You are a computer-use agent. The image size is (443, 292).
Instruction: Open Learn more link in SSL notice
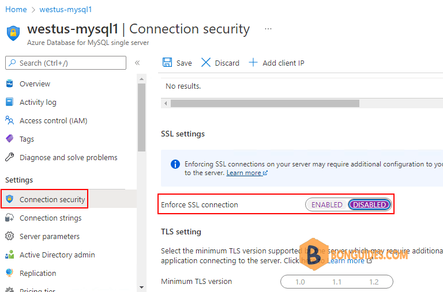[x=247, y=173]
